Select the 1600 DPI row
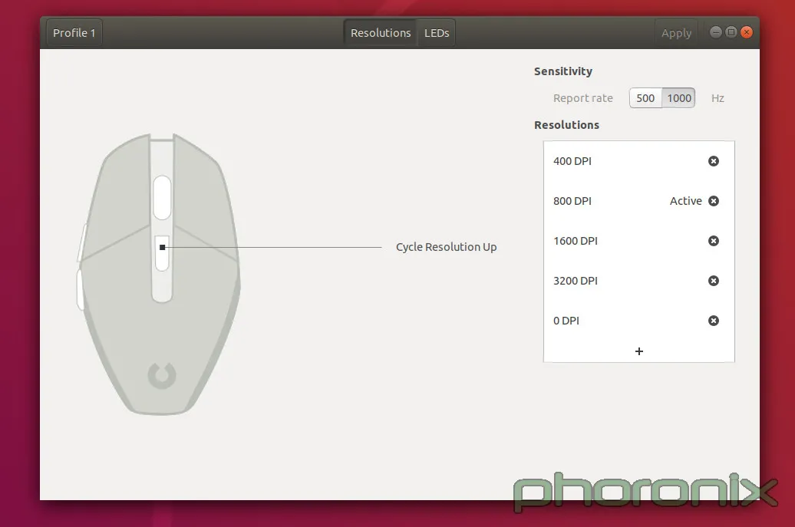Image resolution: width=795 pixels, height=527 pixels. [638, 241]
